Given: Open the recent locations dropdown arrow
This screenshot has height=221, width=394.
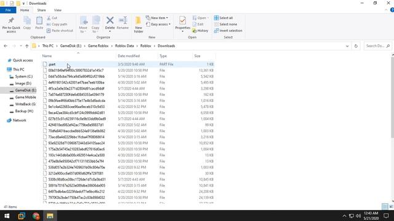Looking at the screenshot, I should pos(20,46).
